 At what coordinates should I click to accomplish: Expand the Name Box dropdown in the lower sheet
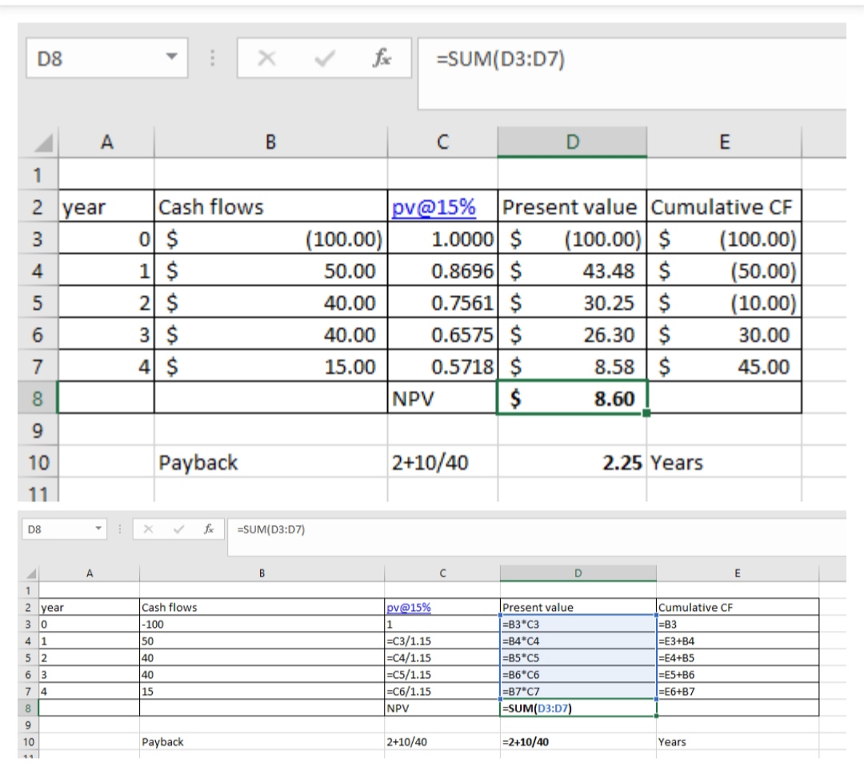pyautogui.click(x=98, y=529)
